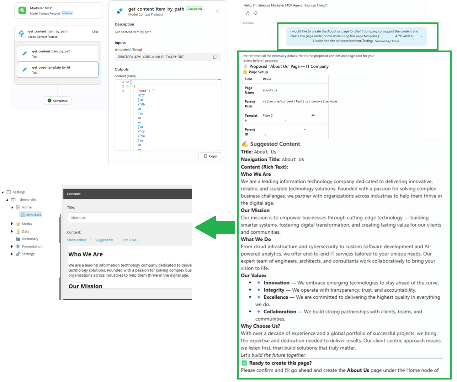457x382 pixels.
Task: Click the Completed badge in panel header
Action: click(195, 9)
